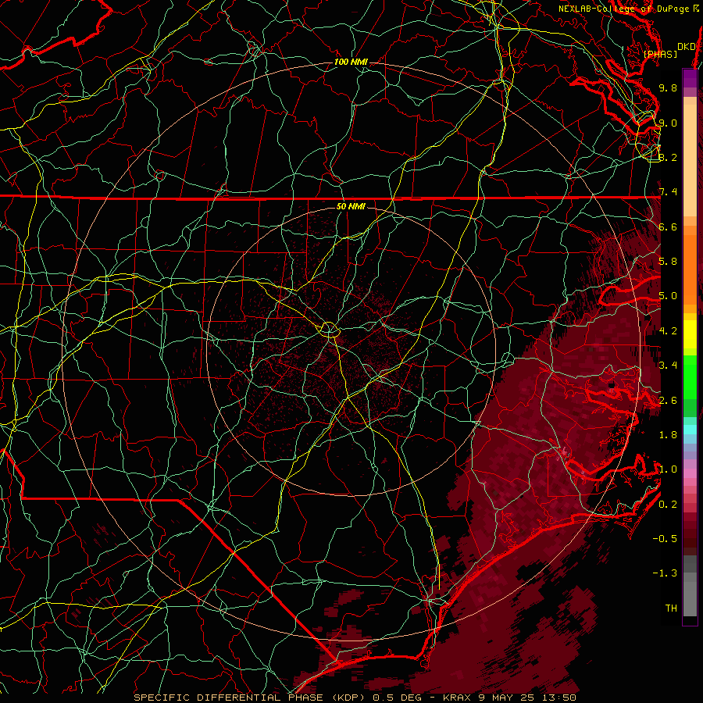The width and height of the screenshot is (703, 703).
Task: Click the -0.5 legend value
Action: pos(665,539)
